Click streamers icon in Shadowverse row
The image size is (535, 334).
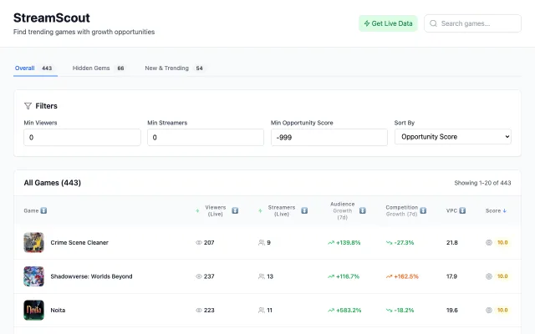pos(262,276)
